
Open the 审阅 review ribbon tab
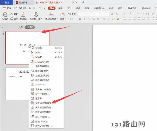pos(111,8)
